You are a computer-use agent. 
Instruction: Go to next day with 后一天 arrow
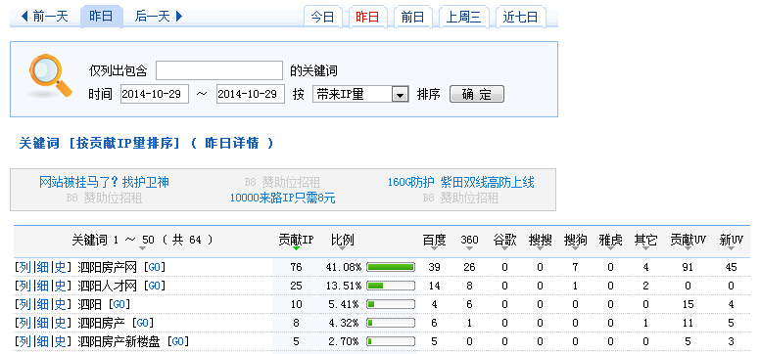coord(159,17)
